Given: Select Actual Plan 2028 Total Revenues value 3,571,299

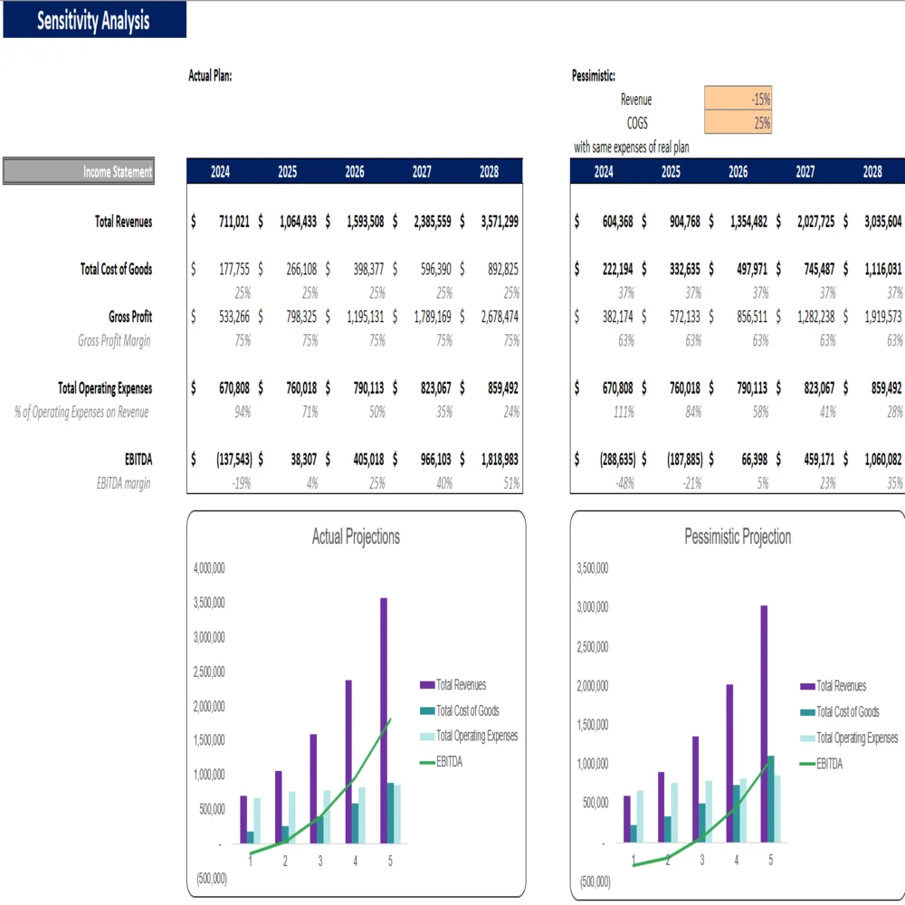Looking at the screenshot, I should click(498, 221).
